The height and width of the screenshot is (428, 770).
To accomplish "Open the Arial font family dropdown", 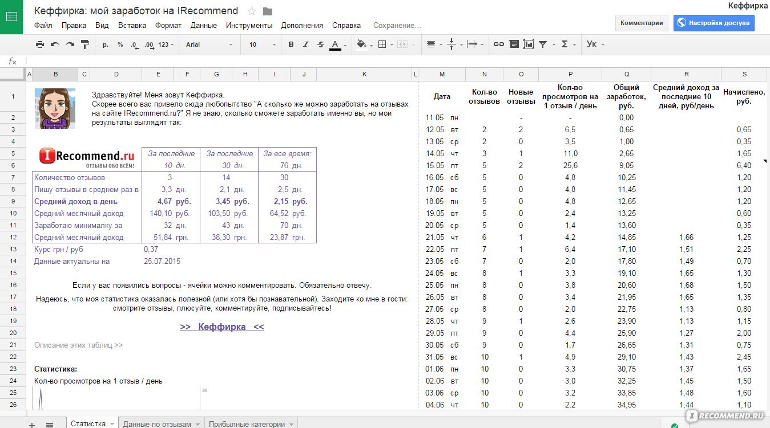I will (209, 44).
